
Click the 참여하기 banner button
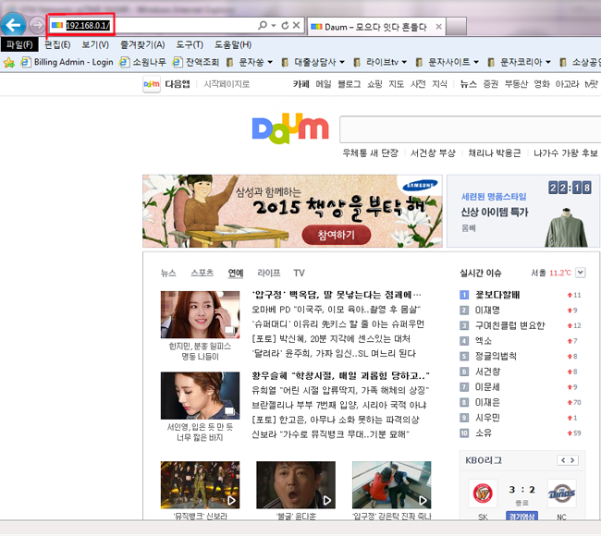(x=337, y=235)
